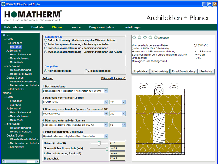Click the Brandschutz F 30 B field
Viewport: 218px width, 164px height.
(x=117, y=159)
